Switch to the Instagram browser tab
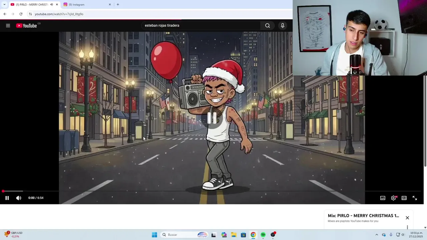 (x=87, y=5)
